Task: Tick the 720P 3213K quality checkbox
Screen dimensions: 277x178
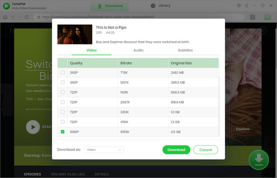Action: pyautogui.click(x=63, y=112)
